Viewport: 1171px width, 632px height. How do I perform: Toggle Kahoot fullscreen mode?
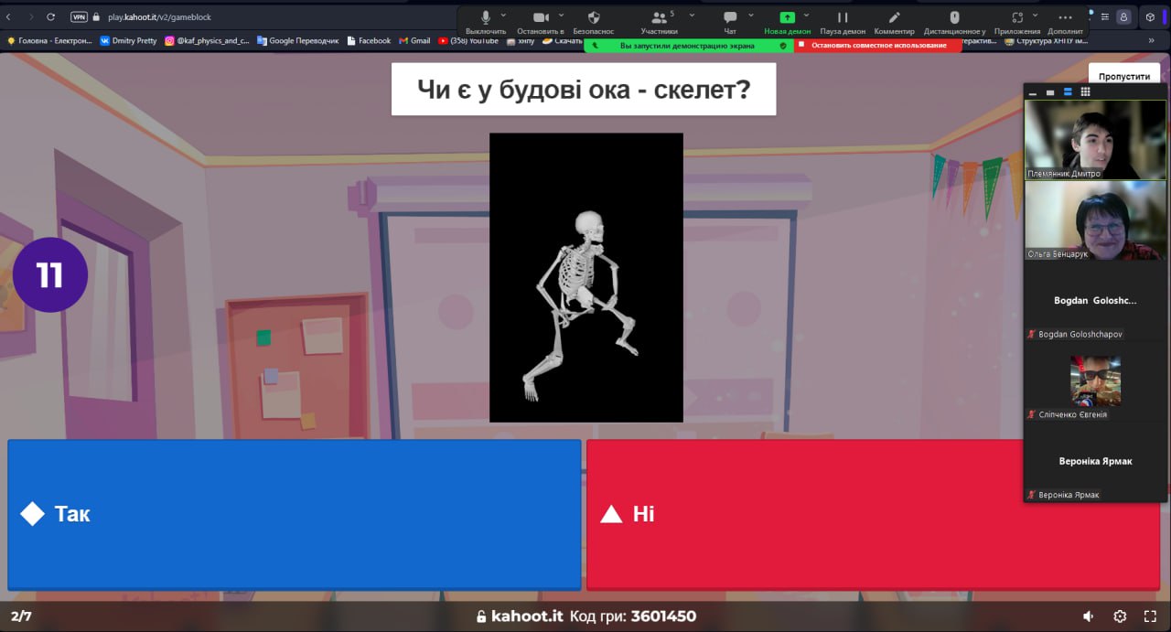(x=1151, y=616)
